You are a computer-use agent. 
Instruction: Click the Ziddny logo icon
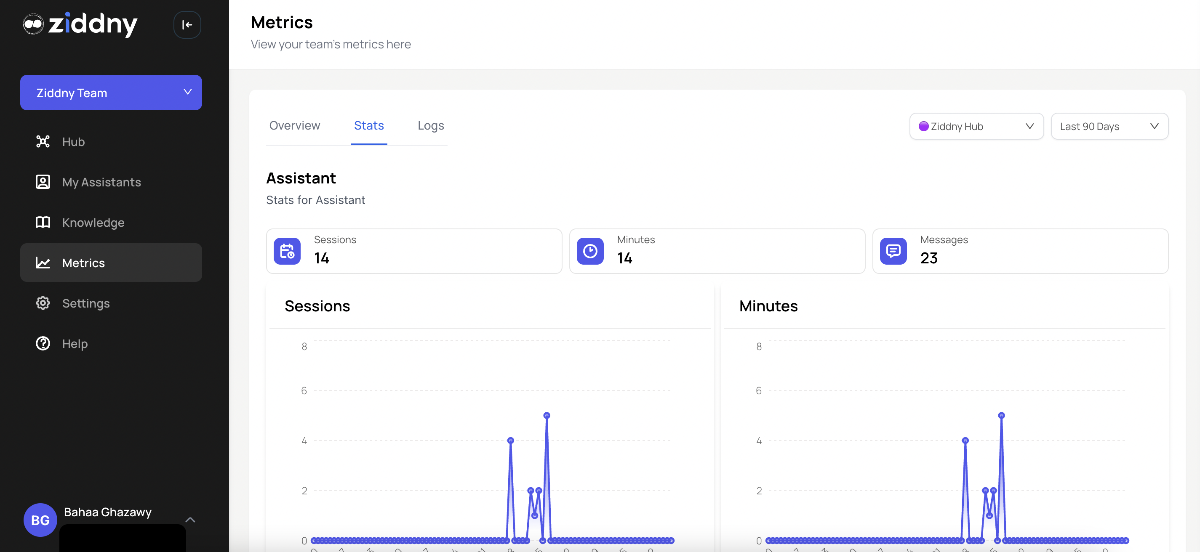pos(33,24)
